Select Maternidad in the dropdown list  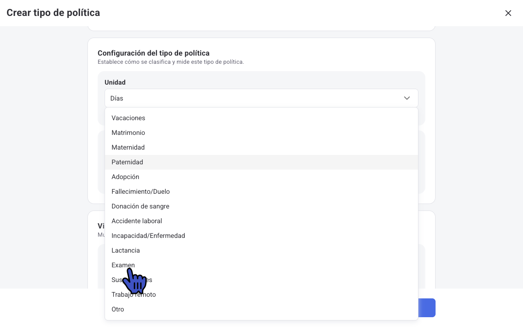261,147
